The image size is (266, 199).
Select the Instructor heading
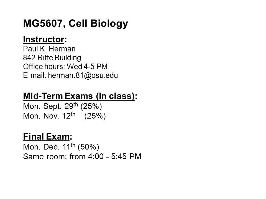45,40
